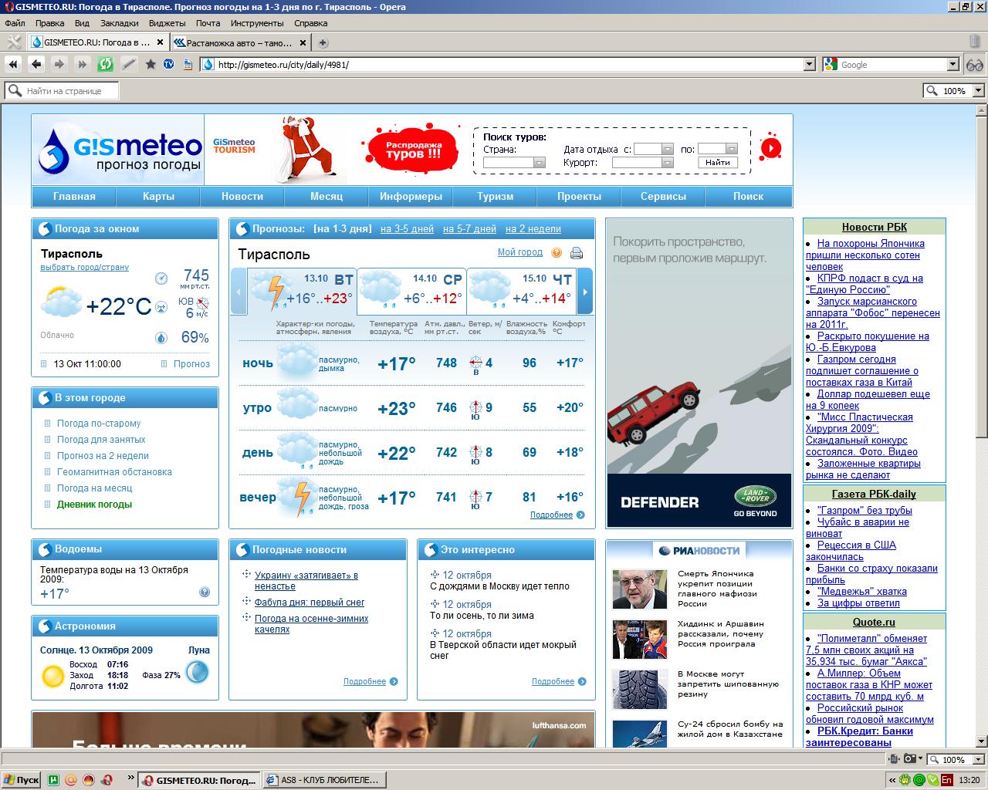Screen dimensions: 988x790
Task: Open the Страна country dropdown
Action: (x=539, y=163)
